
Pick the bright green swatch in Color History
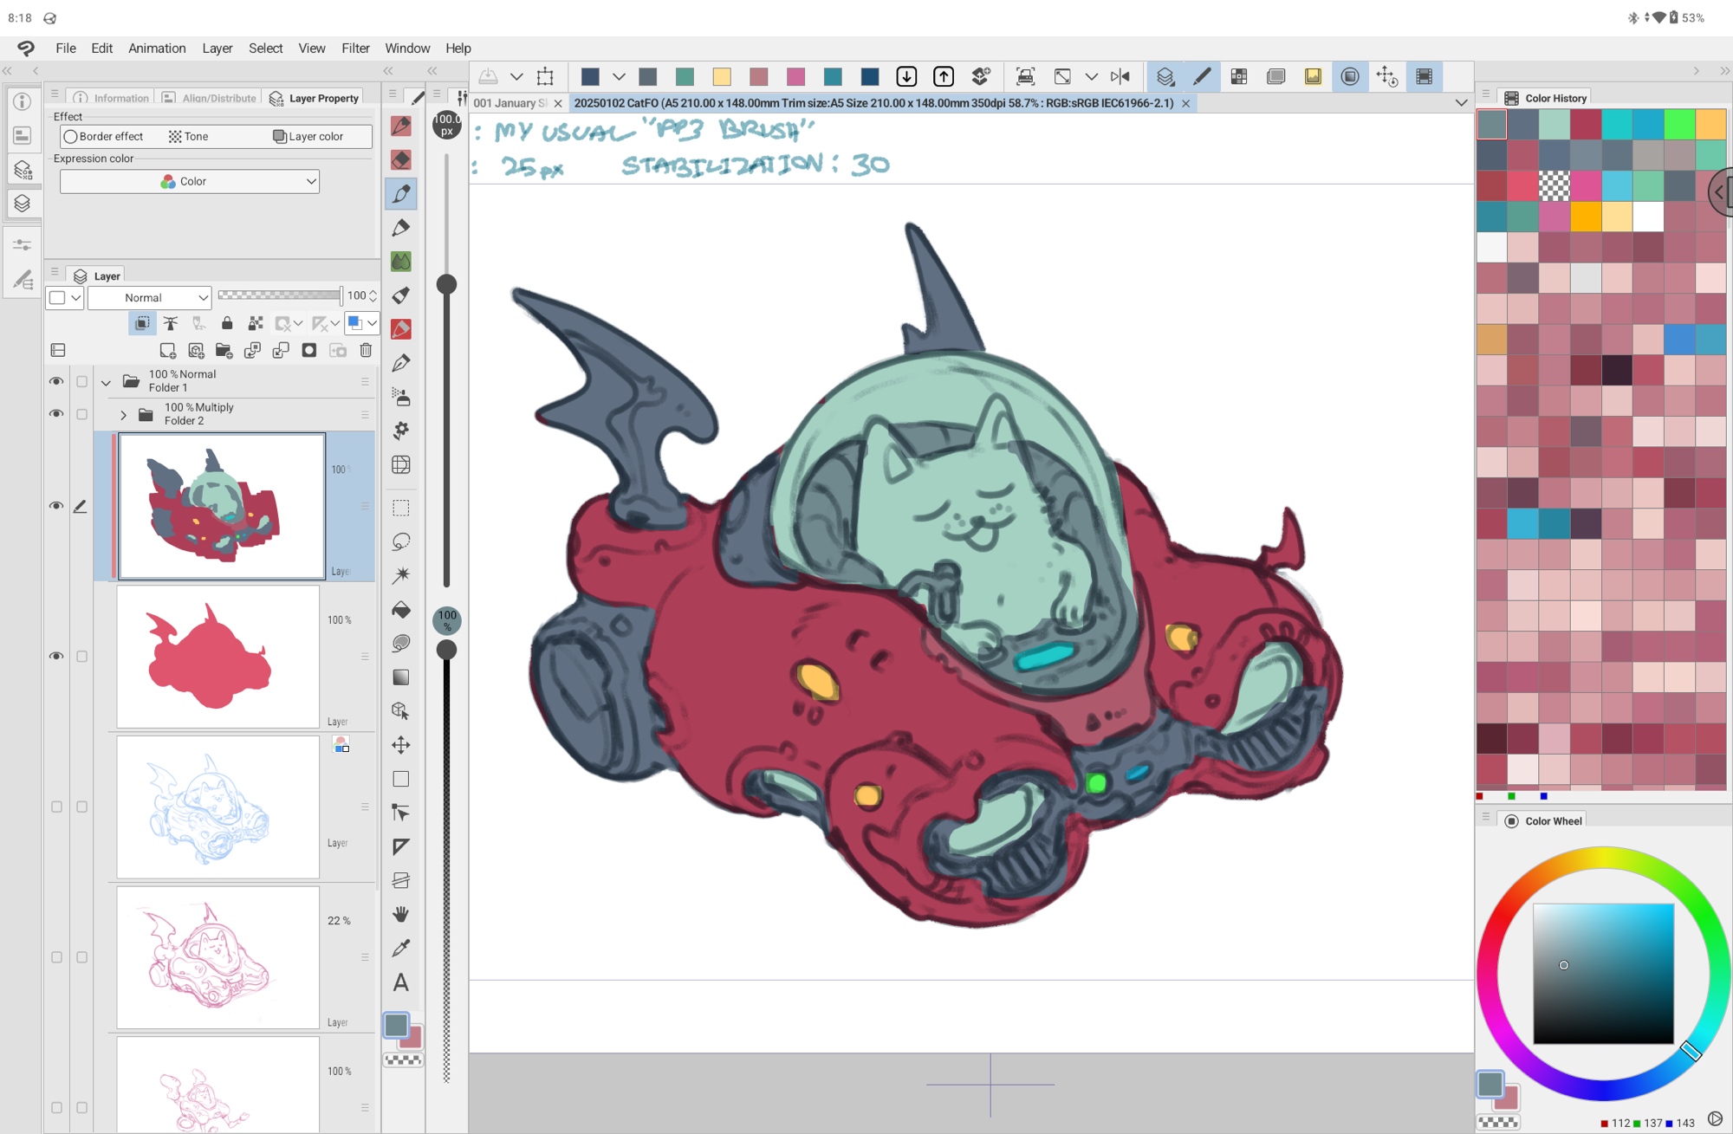[1678, 125]
